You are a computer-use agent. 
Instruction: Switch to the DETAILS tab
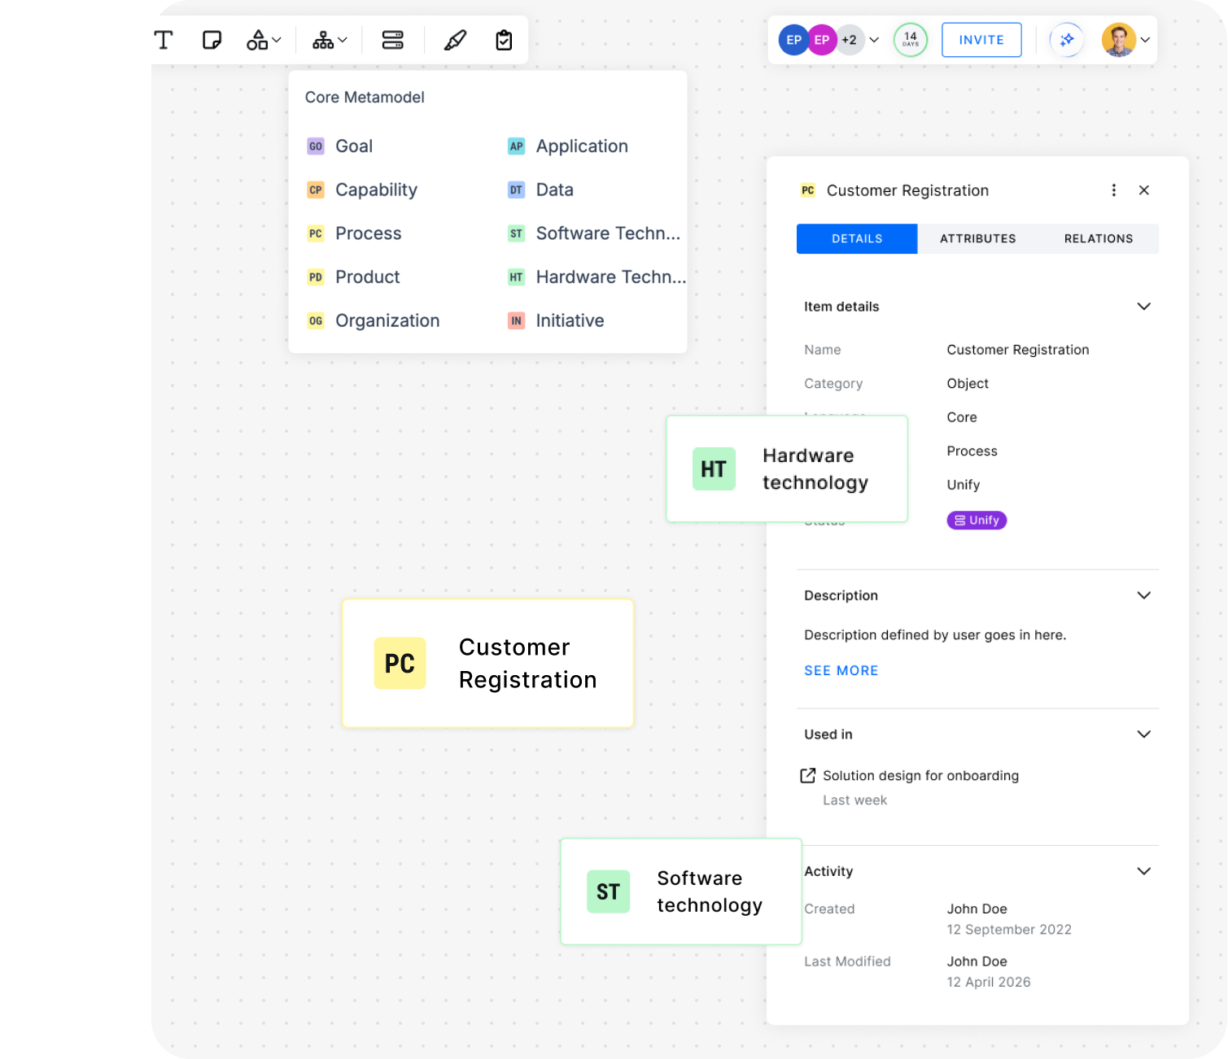pyautogui.click(x=857, y=239)
